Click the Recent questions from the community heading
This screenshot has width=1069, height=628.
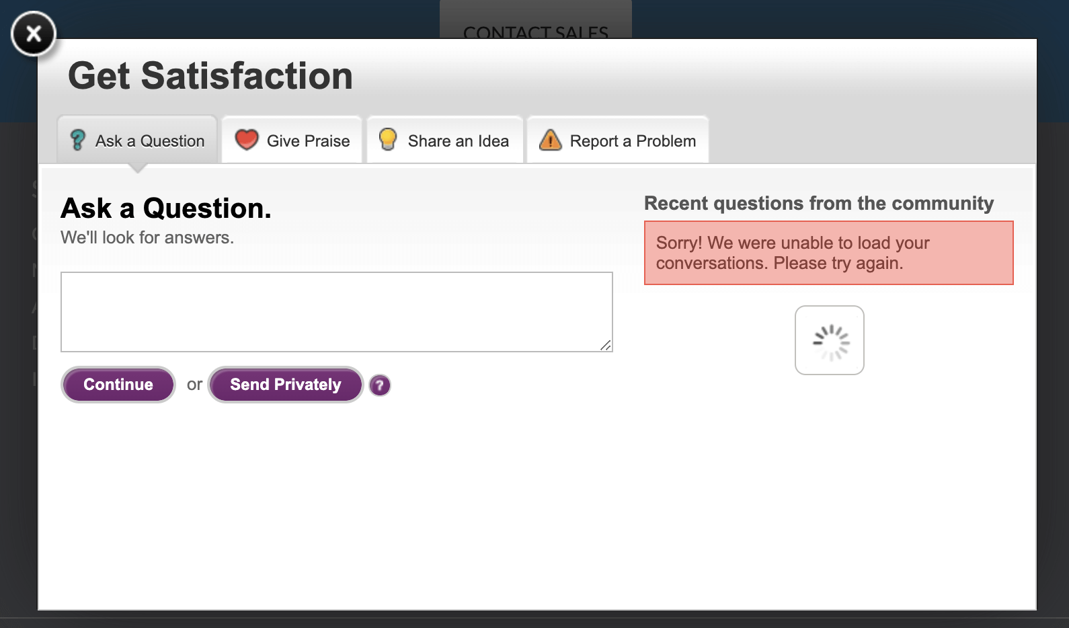point(819,203)
